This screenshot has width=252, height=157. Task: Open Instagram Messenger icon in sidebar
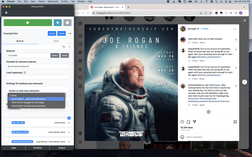coord(80,69)
